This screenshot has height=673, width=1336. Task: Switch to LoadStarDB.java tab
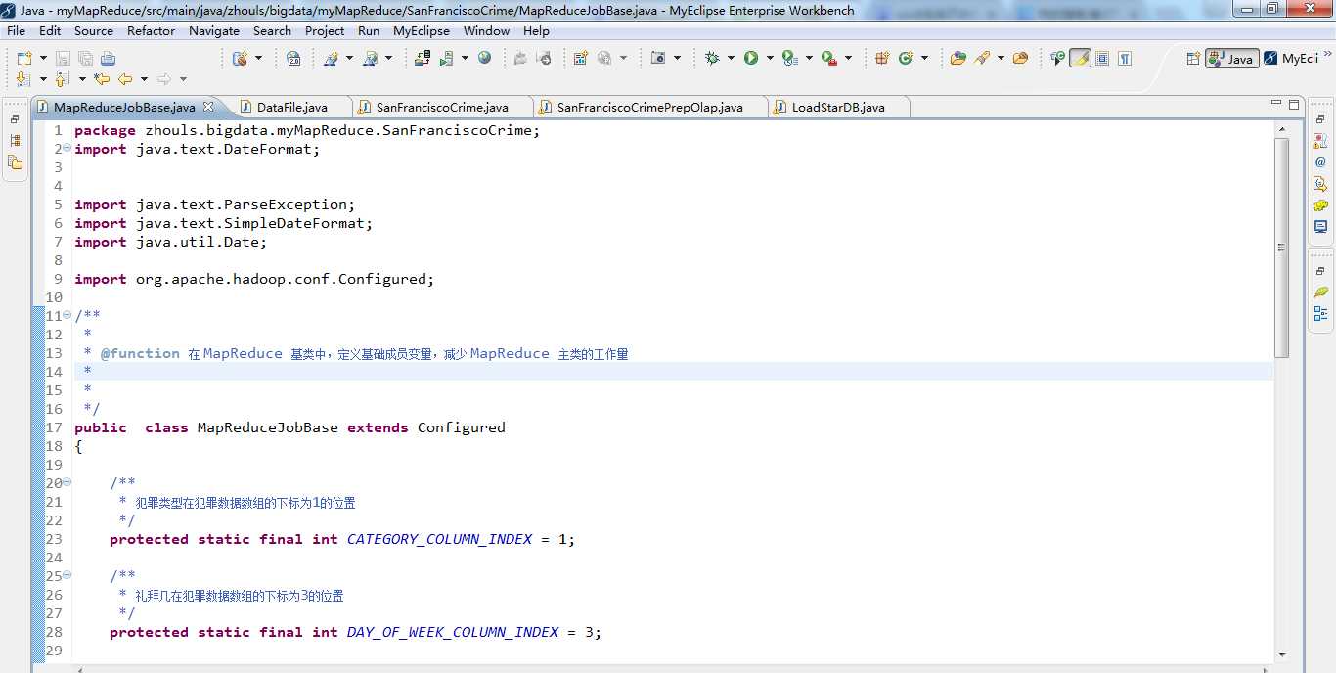[x=838, y=107]
